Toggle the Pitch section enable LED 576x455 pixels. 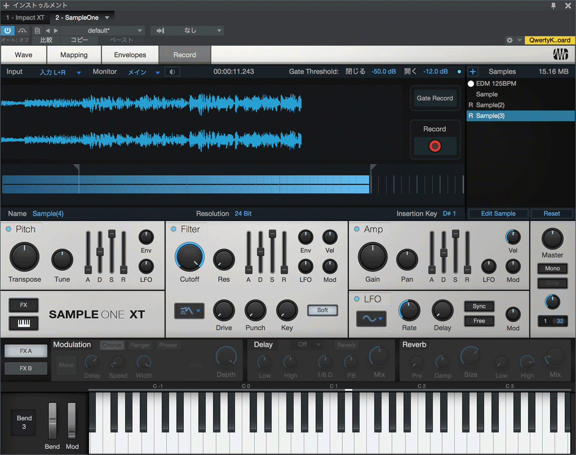9,229
